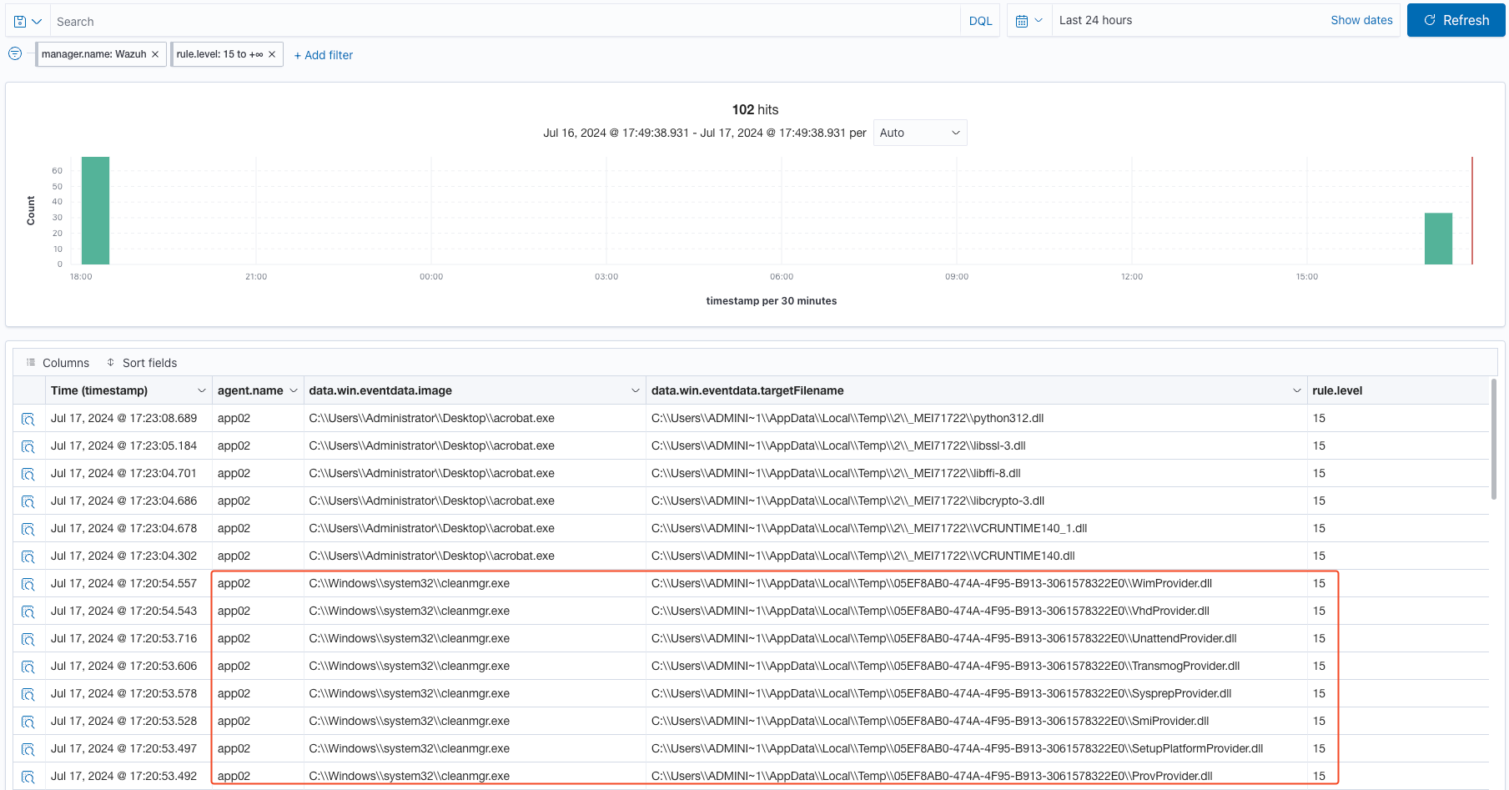Click acrobat.exe image in 17:23:08.689 row
This screenshot has width=1509, height=790.
coord(431,418)
